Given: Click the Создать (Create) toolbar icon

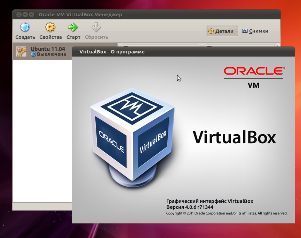Looking at the screenshot, I should pos(25,27).
